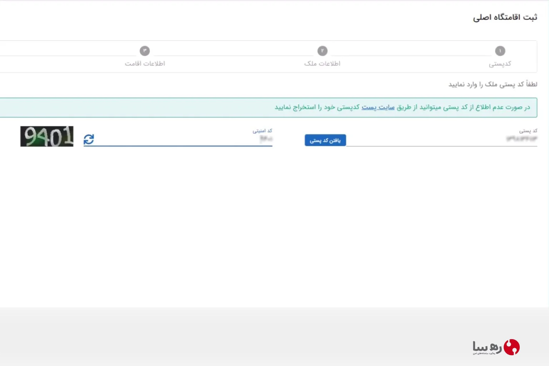549x366 pixels.
Task: Focus the کد امنیتی input field
Action: click(x=178, y=139)
